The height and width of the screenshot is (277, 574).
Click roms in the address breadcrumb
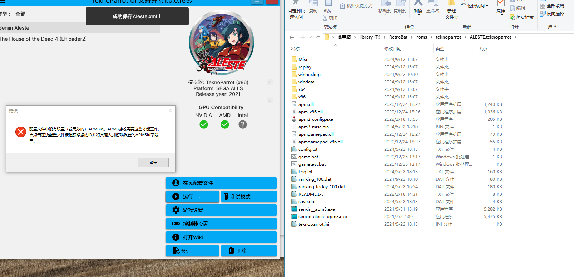tap(422, 37)
